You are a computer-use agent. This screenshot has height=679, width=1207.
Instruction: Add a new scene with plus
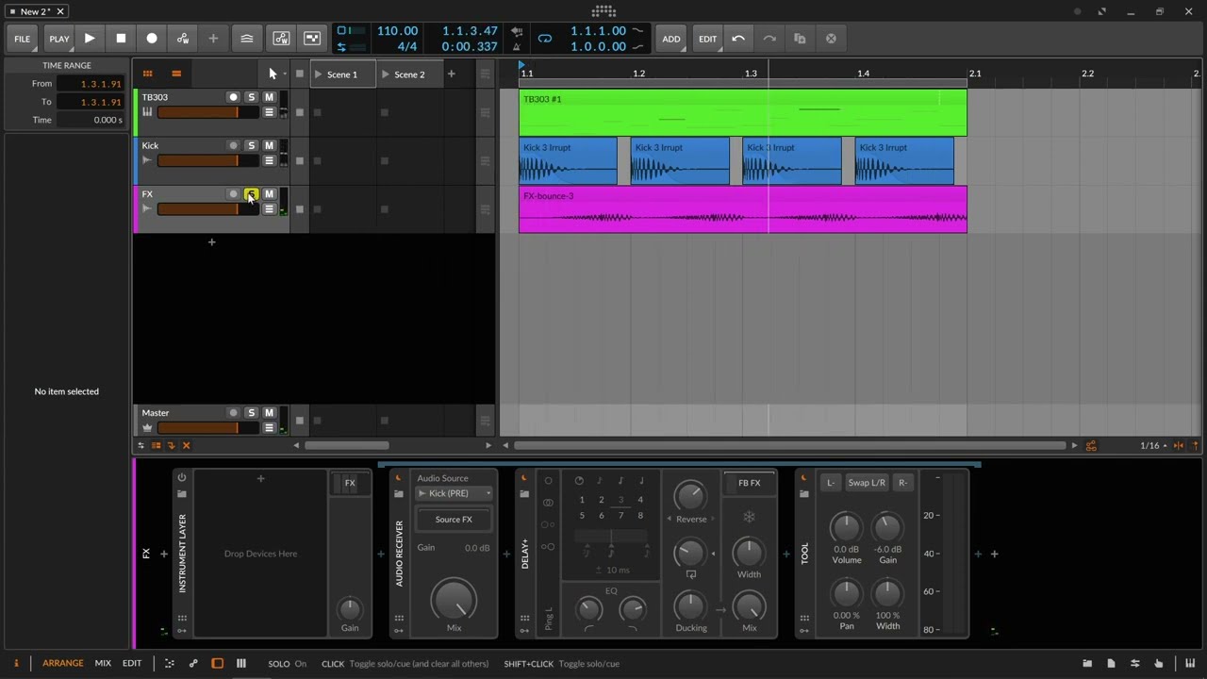coord(451,74)
